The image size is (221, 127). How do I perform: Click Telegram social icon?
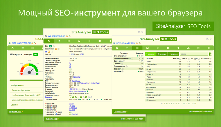pos(78,97)
